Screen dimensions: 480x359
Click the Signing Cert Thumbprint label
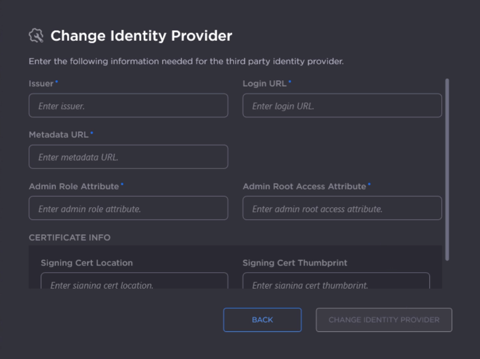295,263
